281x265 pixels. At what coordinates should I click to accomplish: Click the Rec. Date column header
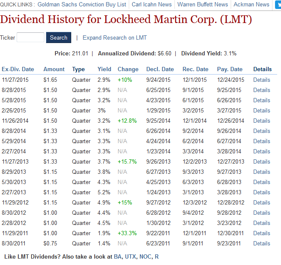tap(195, 69)
